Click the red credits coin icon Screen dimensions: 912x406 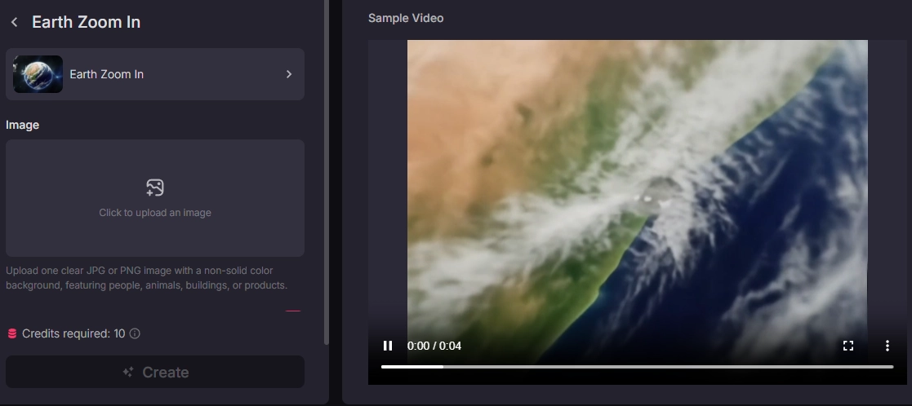[x=11, y=333]
